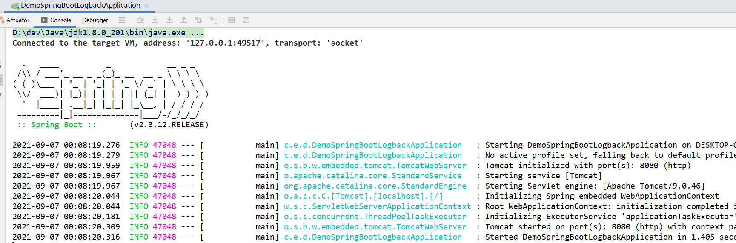736x243 pixels.
Task: Click the Run to Cursor icon
Action: (213, 20)
